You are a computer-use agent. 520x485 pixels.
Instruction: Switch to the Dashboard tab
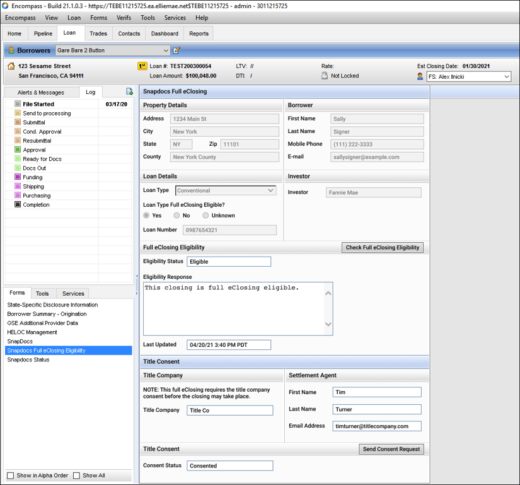point(165,33)
